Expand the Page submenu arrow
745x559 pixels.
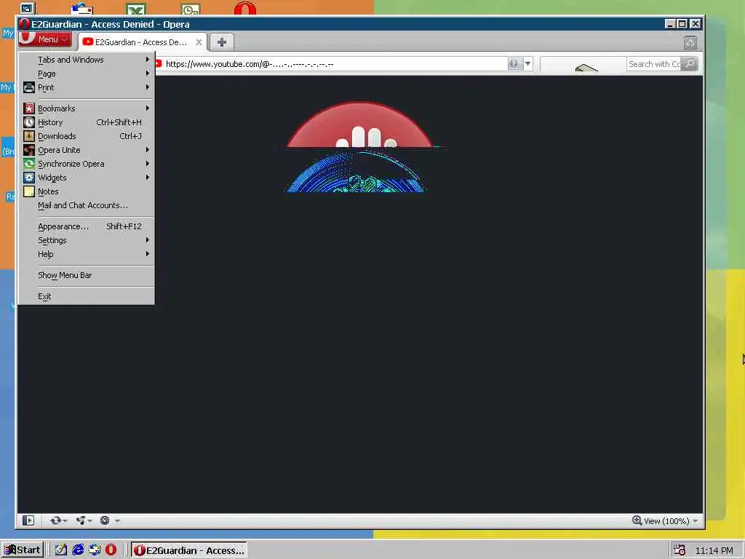tap(147, 74)
